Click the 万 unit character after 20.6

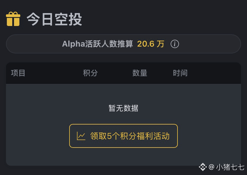point(160,44)
